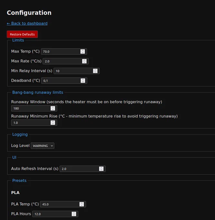Click the Min Relay Interval (s) label
215x220 pixels.
[x=32, y=71]
